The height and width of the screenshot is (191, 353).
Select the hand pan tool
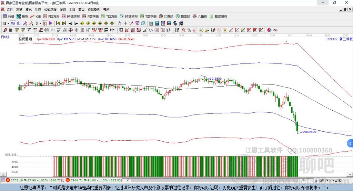[x=120, y=23]
